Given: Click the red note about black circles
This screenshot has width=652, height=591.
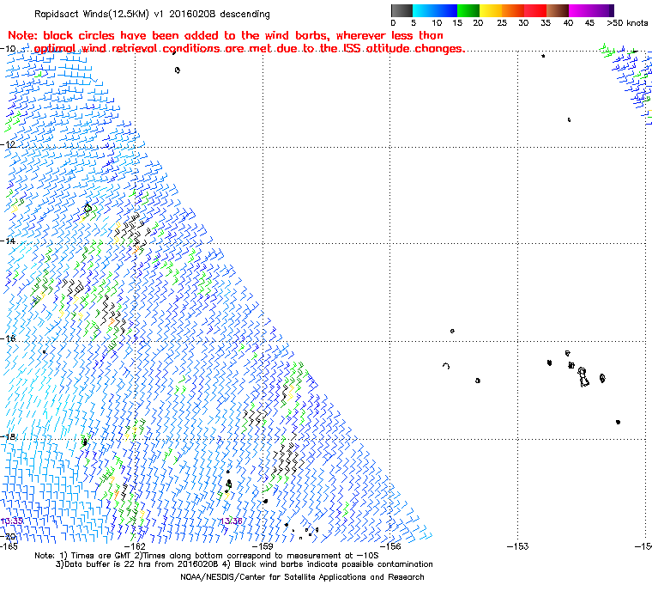Looking at the screenshot, I should coord(236,42).
